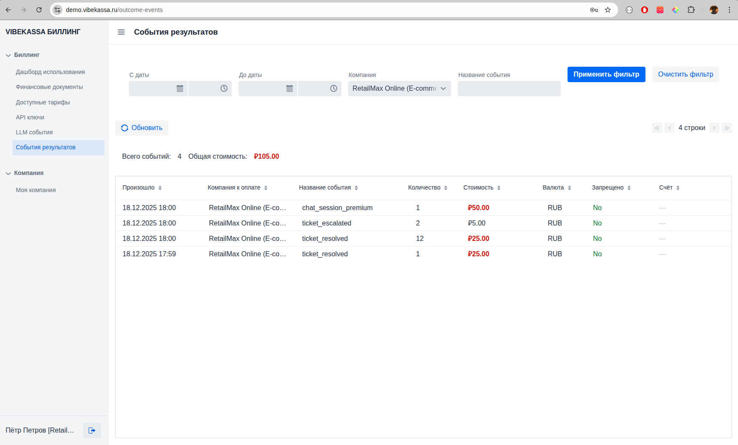Screen dimensions: 738x445
Task: Click the logout icon next to the user name
Action: click(92, 430)
